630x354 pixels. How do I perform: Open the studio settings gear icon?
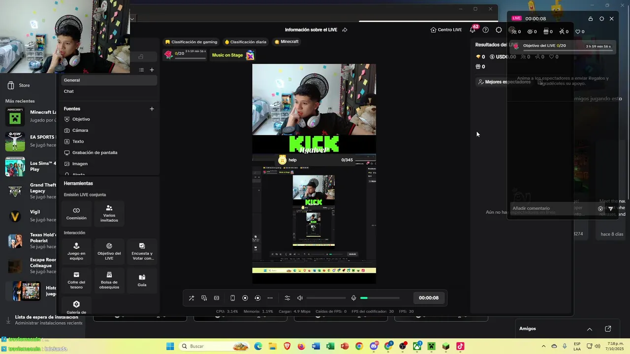click(x=499, y=30)
